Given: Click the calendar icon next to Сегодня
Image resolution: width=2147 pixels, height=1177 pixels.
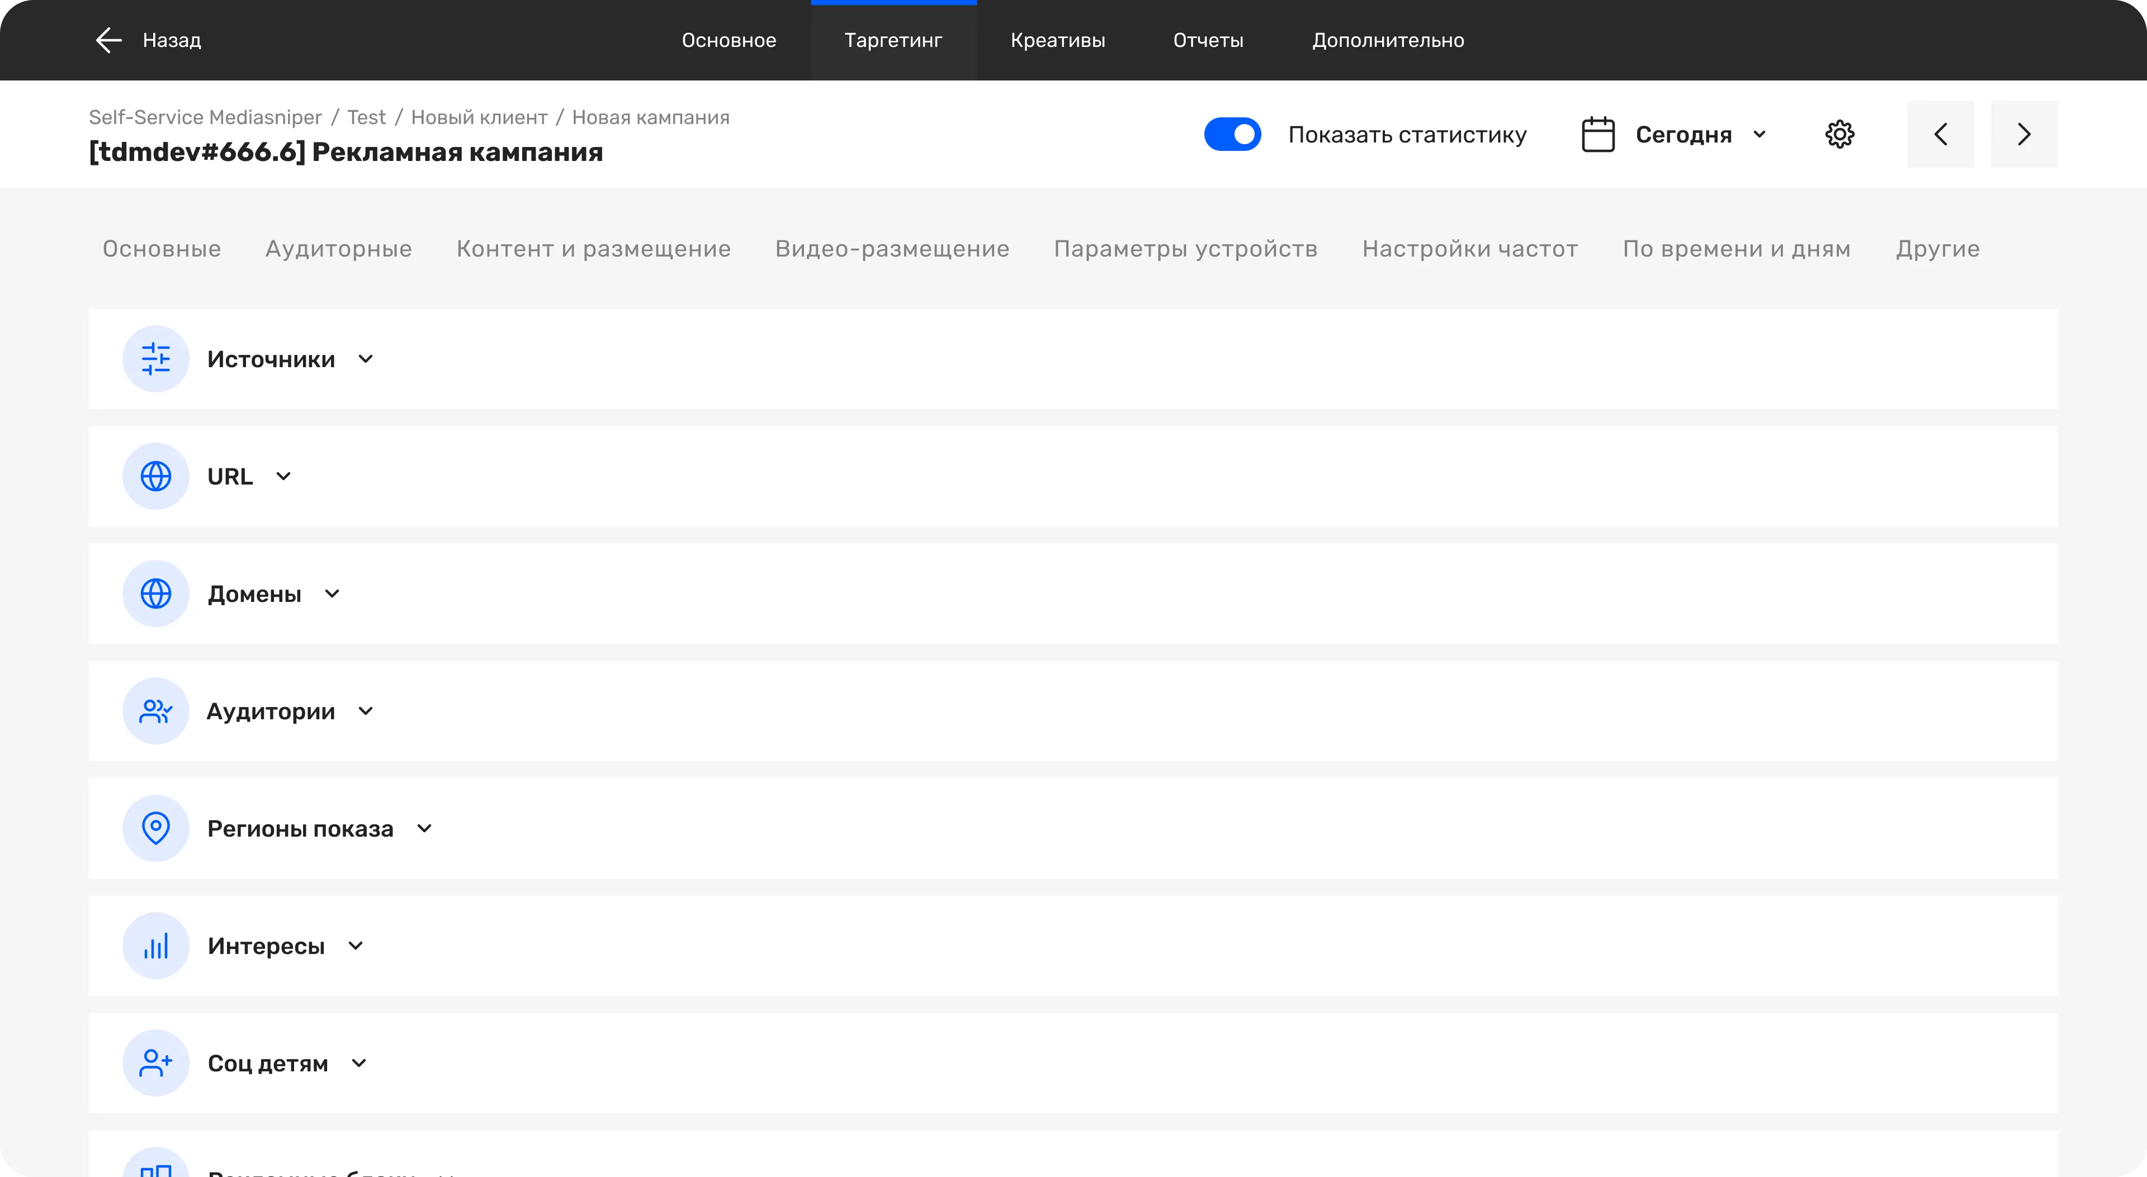Looking at the screenshot, I should coord(1598,134).
